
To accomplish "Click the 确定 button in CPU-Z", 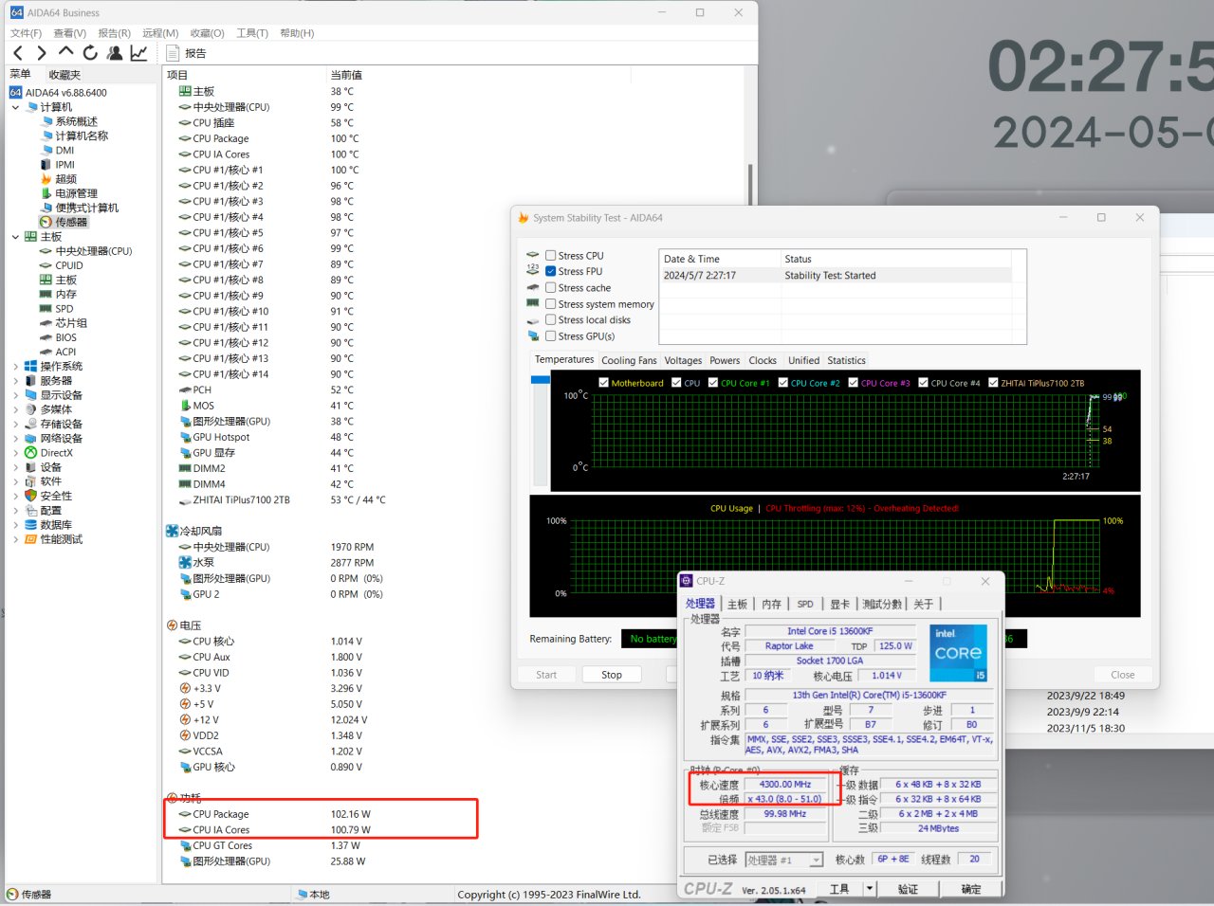I will click(x=971, y=889).
